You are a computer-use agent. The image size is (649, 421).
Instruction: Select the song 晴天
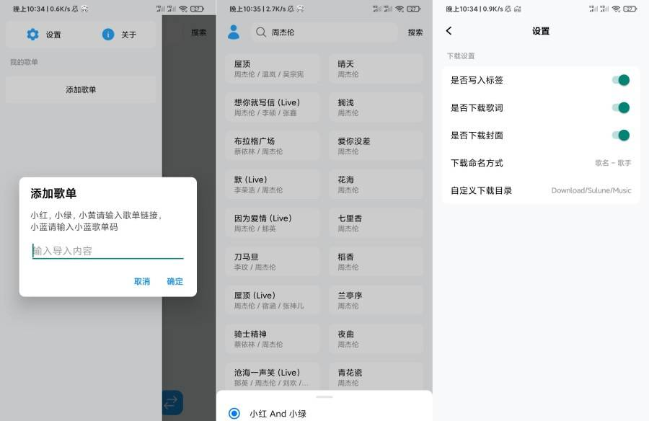(376, 68)
